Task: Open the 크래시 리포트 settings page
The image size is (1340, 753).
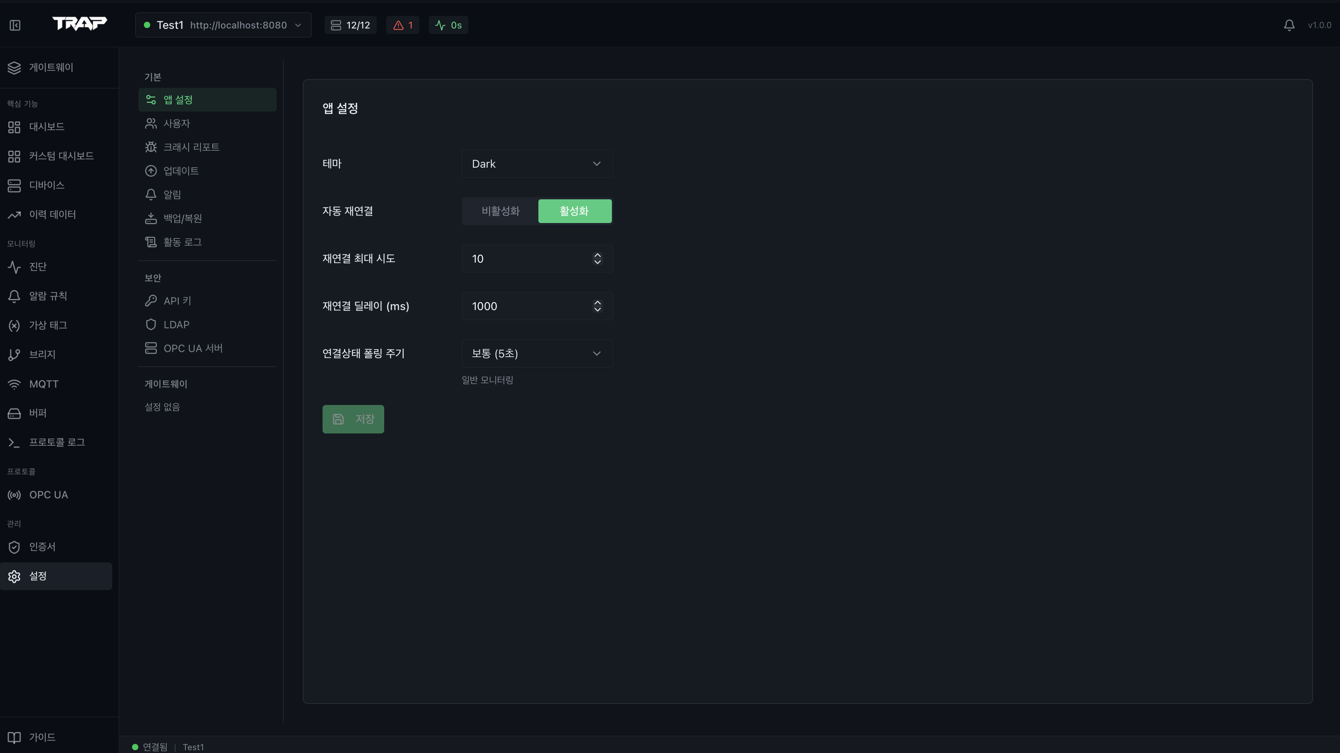Action: pos(191,147)
